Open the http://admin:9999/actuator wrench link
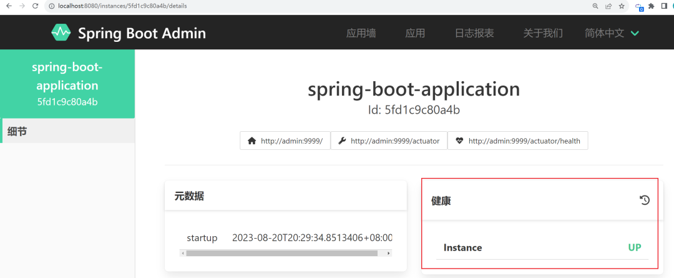This screenshot has height=278, width=674. (x=389, y=141)
